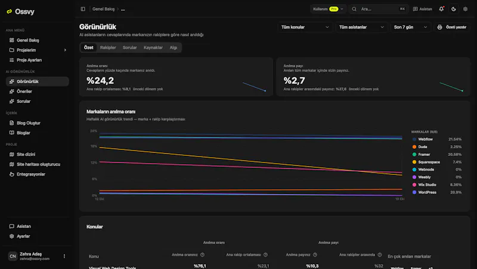This screenshot has height=269, width=477.
Task: Click the Anılma oranı sparkline chart
Action: coord(255,86)
